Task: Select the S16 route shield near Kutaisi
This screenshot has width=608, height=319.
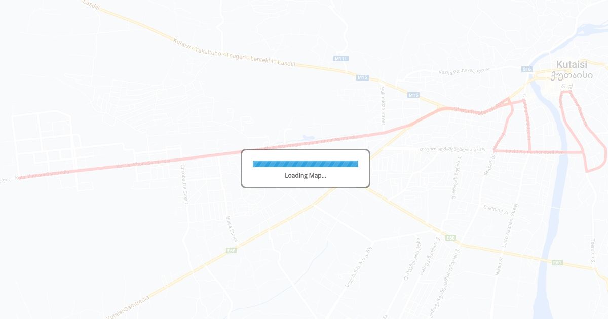Action: pyautogui.click(x=527, y=69)
